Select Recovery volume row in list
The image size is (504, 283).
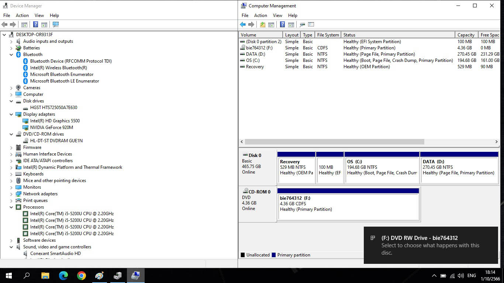pyautogui.click(x=369, y=67)
